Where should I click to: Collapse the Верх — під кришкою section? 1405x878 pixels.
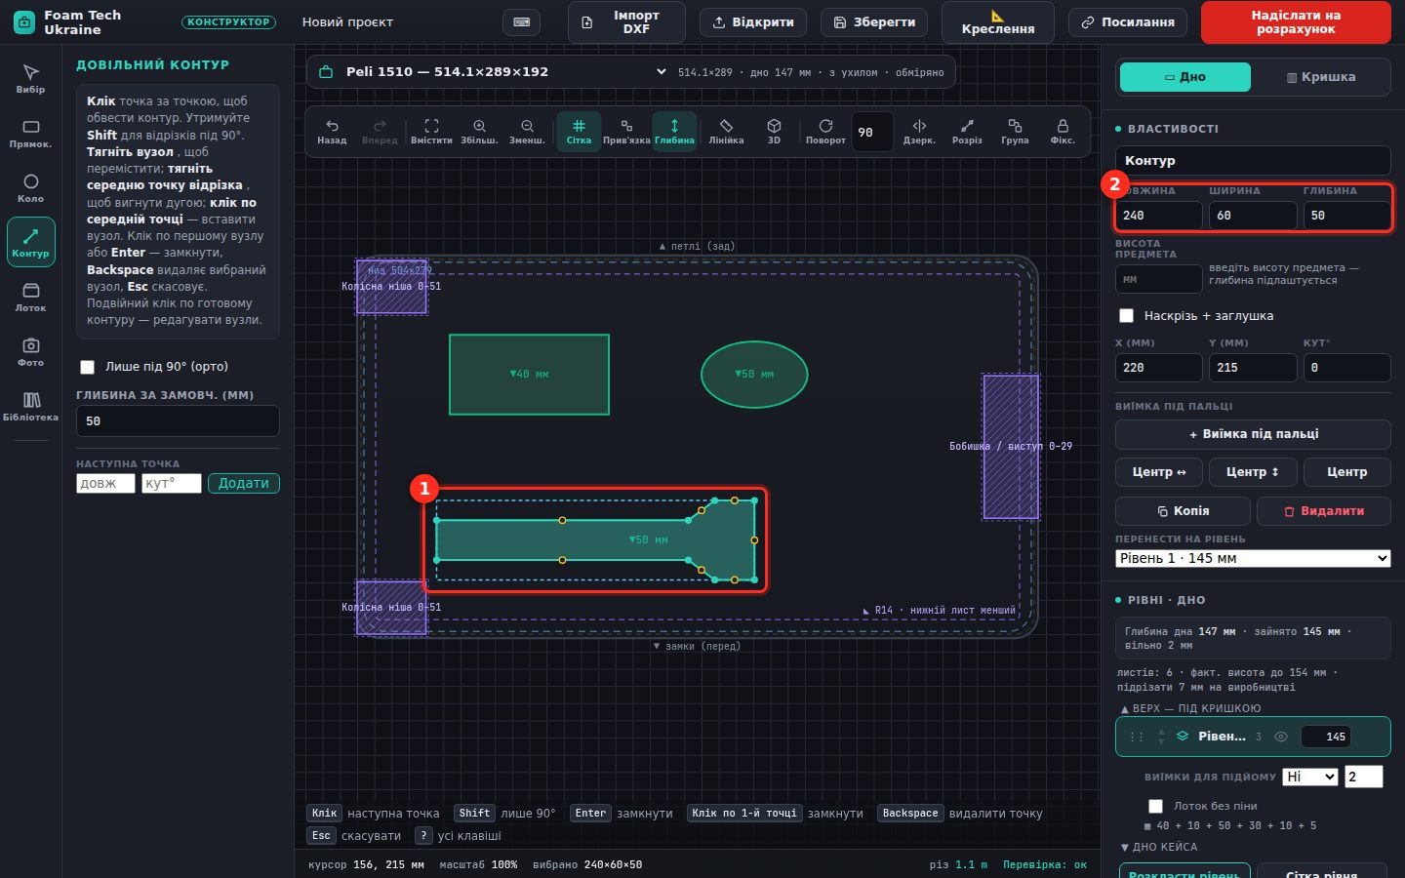pyautogui.click(x=1190, y=708)
